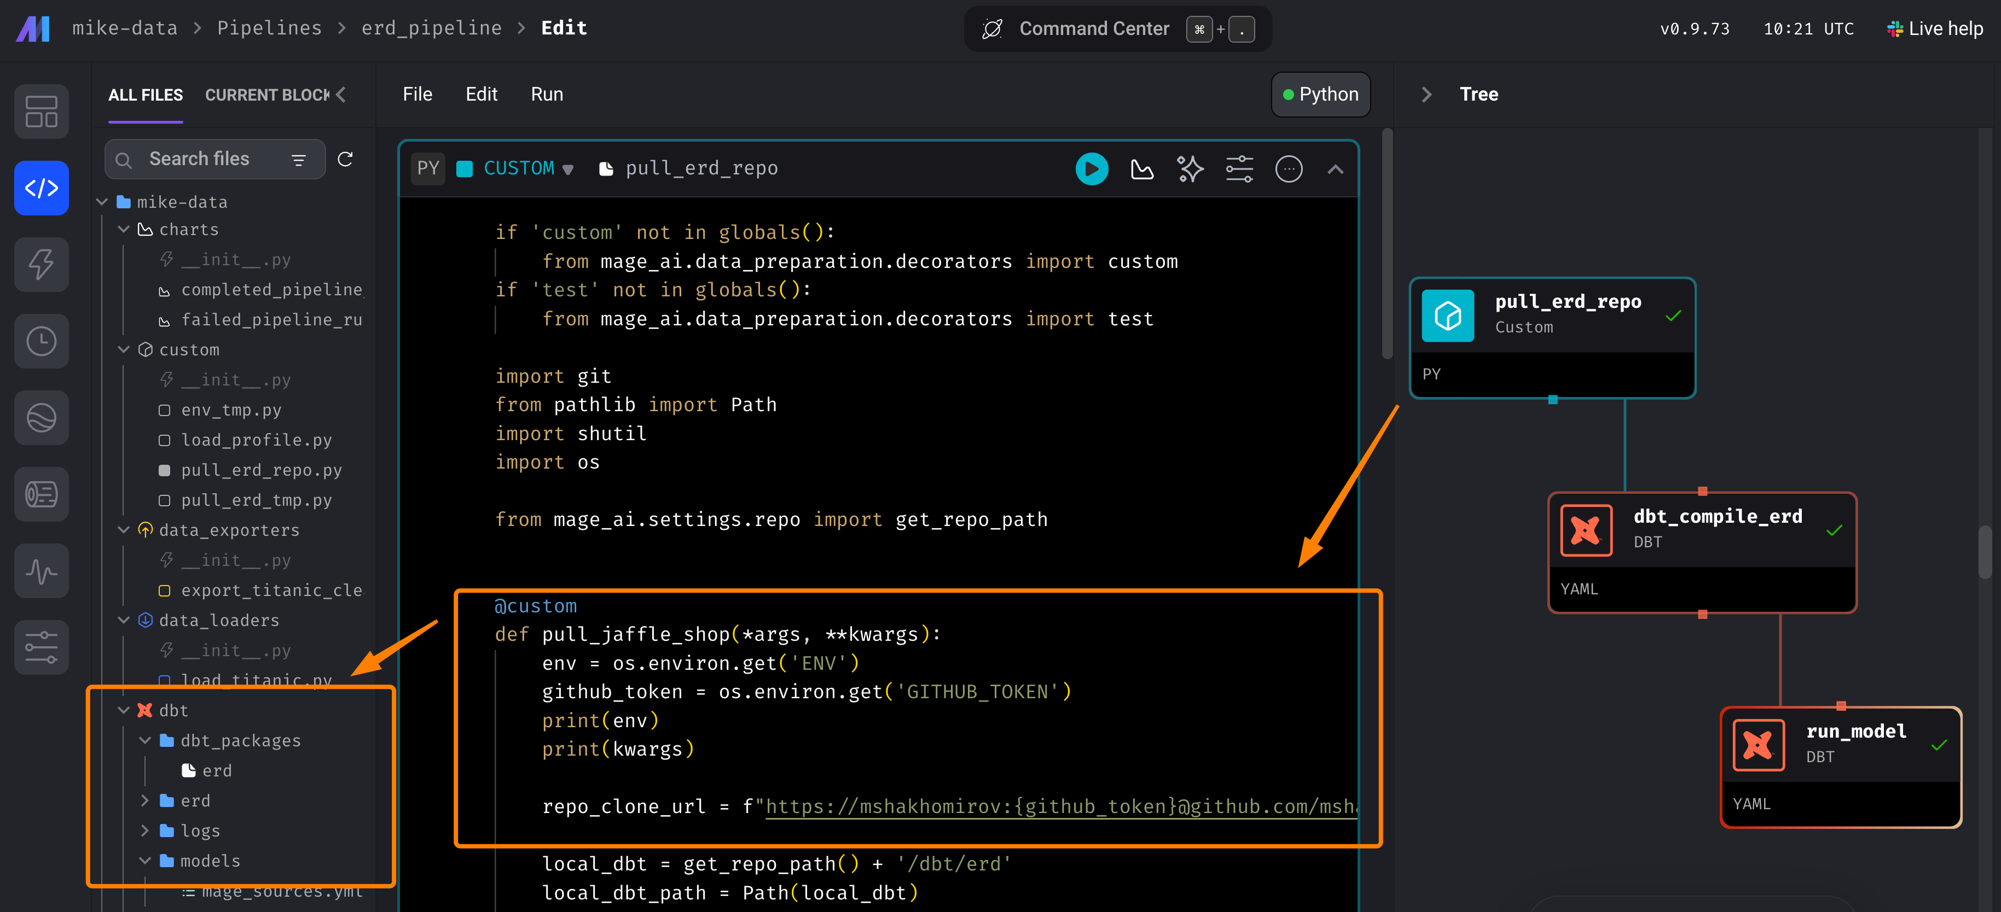Open the monitoring pulse sidebar icon

pos(41,571)
